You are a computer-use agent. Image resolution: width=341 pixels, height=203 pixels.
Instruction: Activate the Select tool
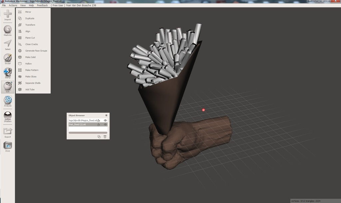[8, 45]
